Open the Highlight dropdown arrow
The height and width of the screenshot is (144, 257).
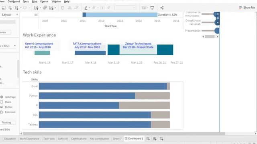[x=90, y=8]
